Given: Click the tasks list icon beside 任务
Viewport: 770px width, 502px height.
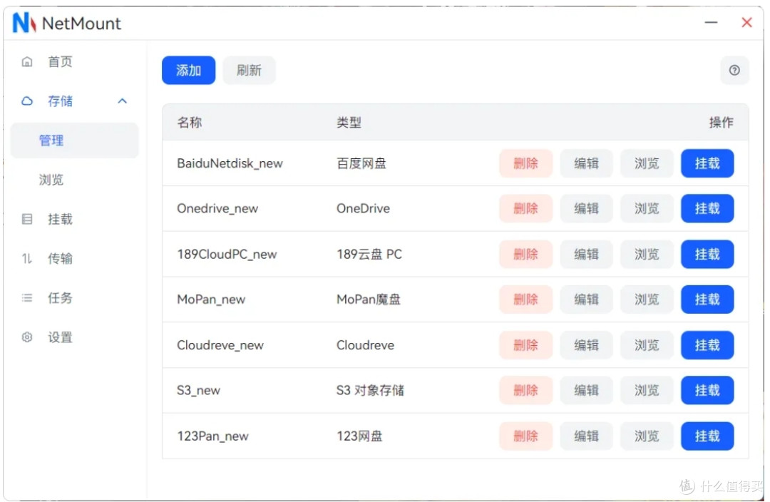Looking at the screenshot, I should pyautogui.click(x=27, y=298).
